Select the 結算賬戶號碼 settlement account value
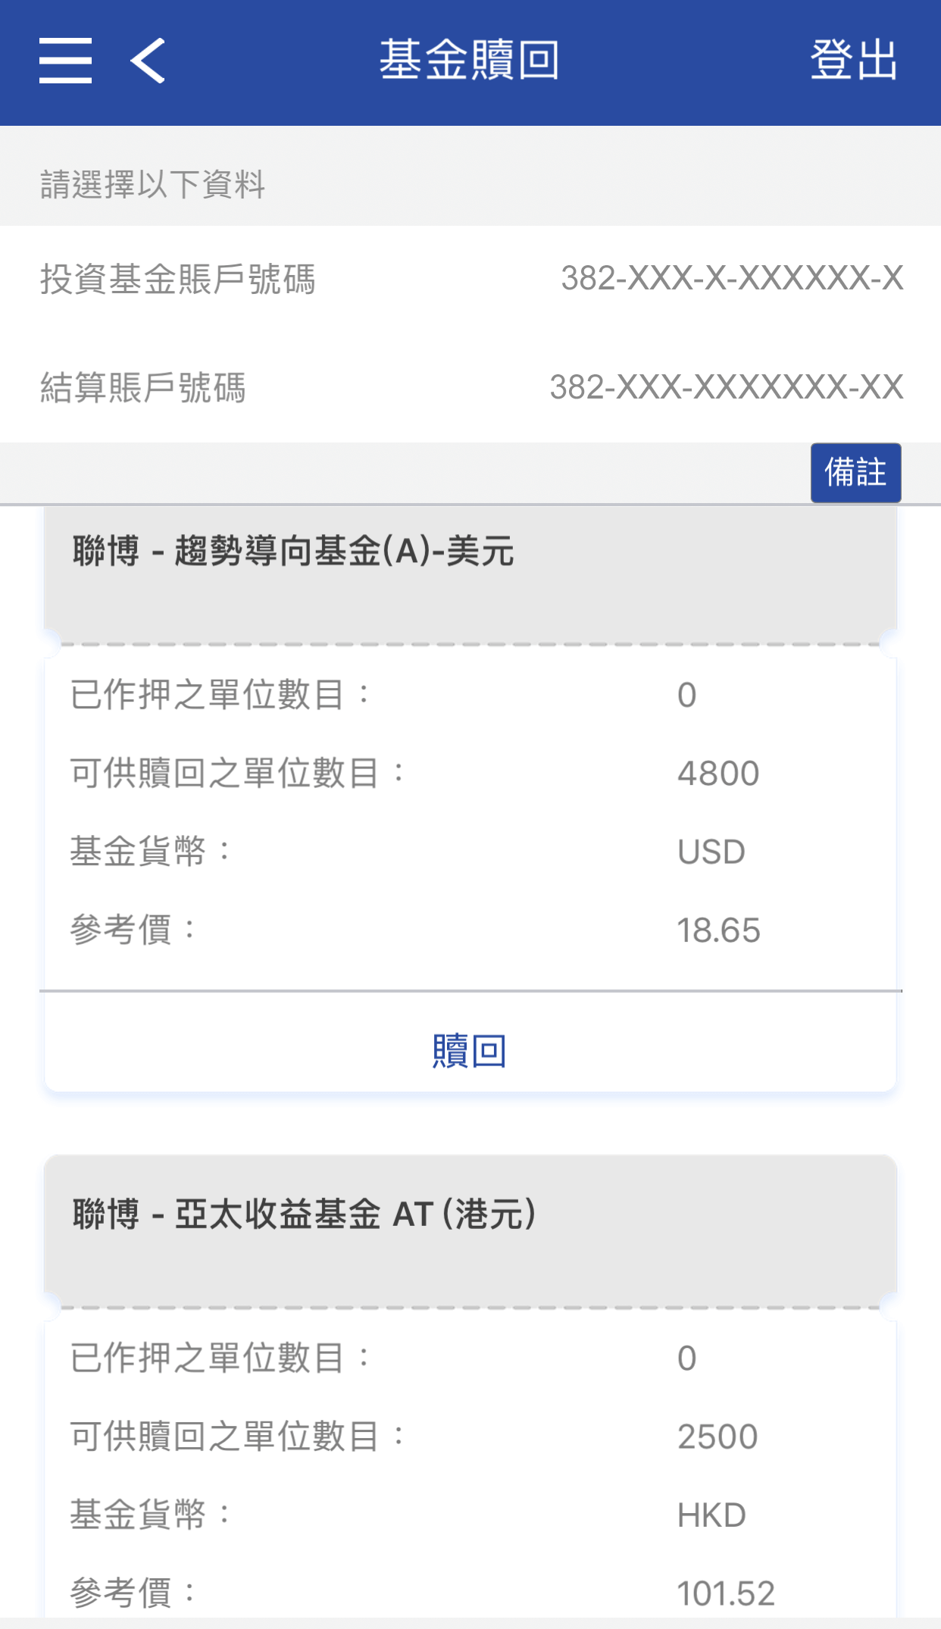Viewport: 941px width, 1629px height. coord(726,387)
